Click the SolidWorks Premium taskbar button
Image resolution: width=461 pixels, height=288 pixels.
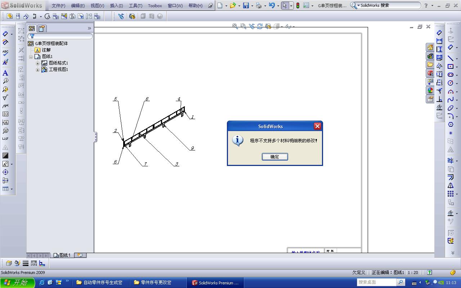[x=216, y=283]
